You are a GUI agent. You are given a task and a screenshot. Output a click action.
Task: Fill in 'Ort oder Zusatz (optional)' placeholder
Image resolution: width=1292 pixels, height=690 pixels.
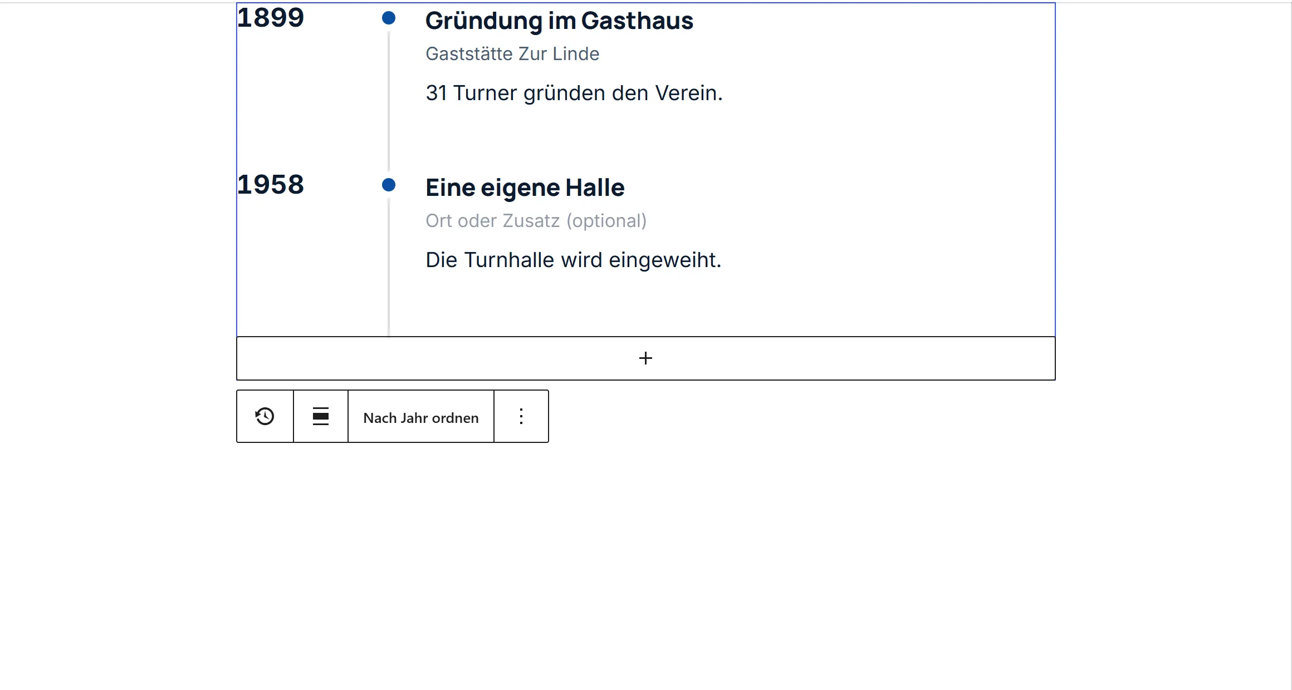click(536, 221)
